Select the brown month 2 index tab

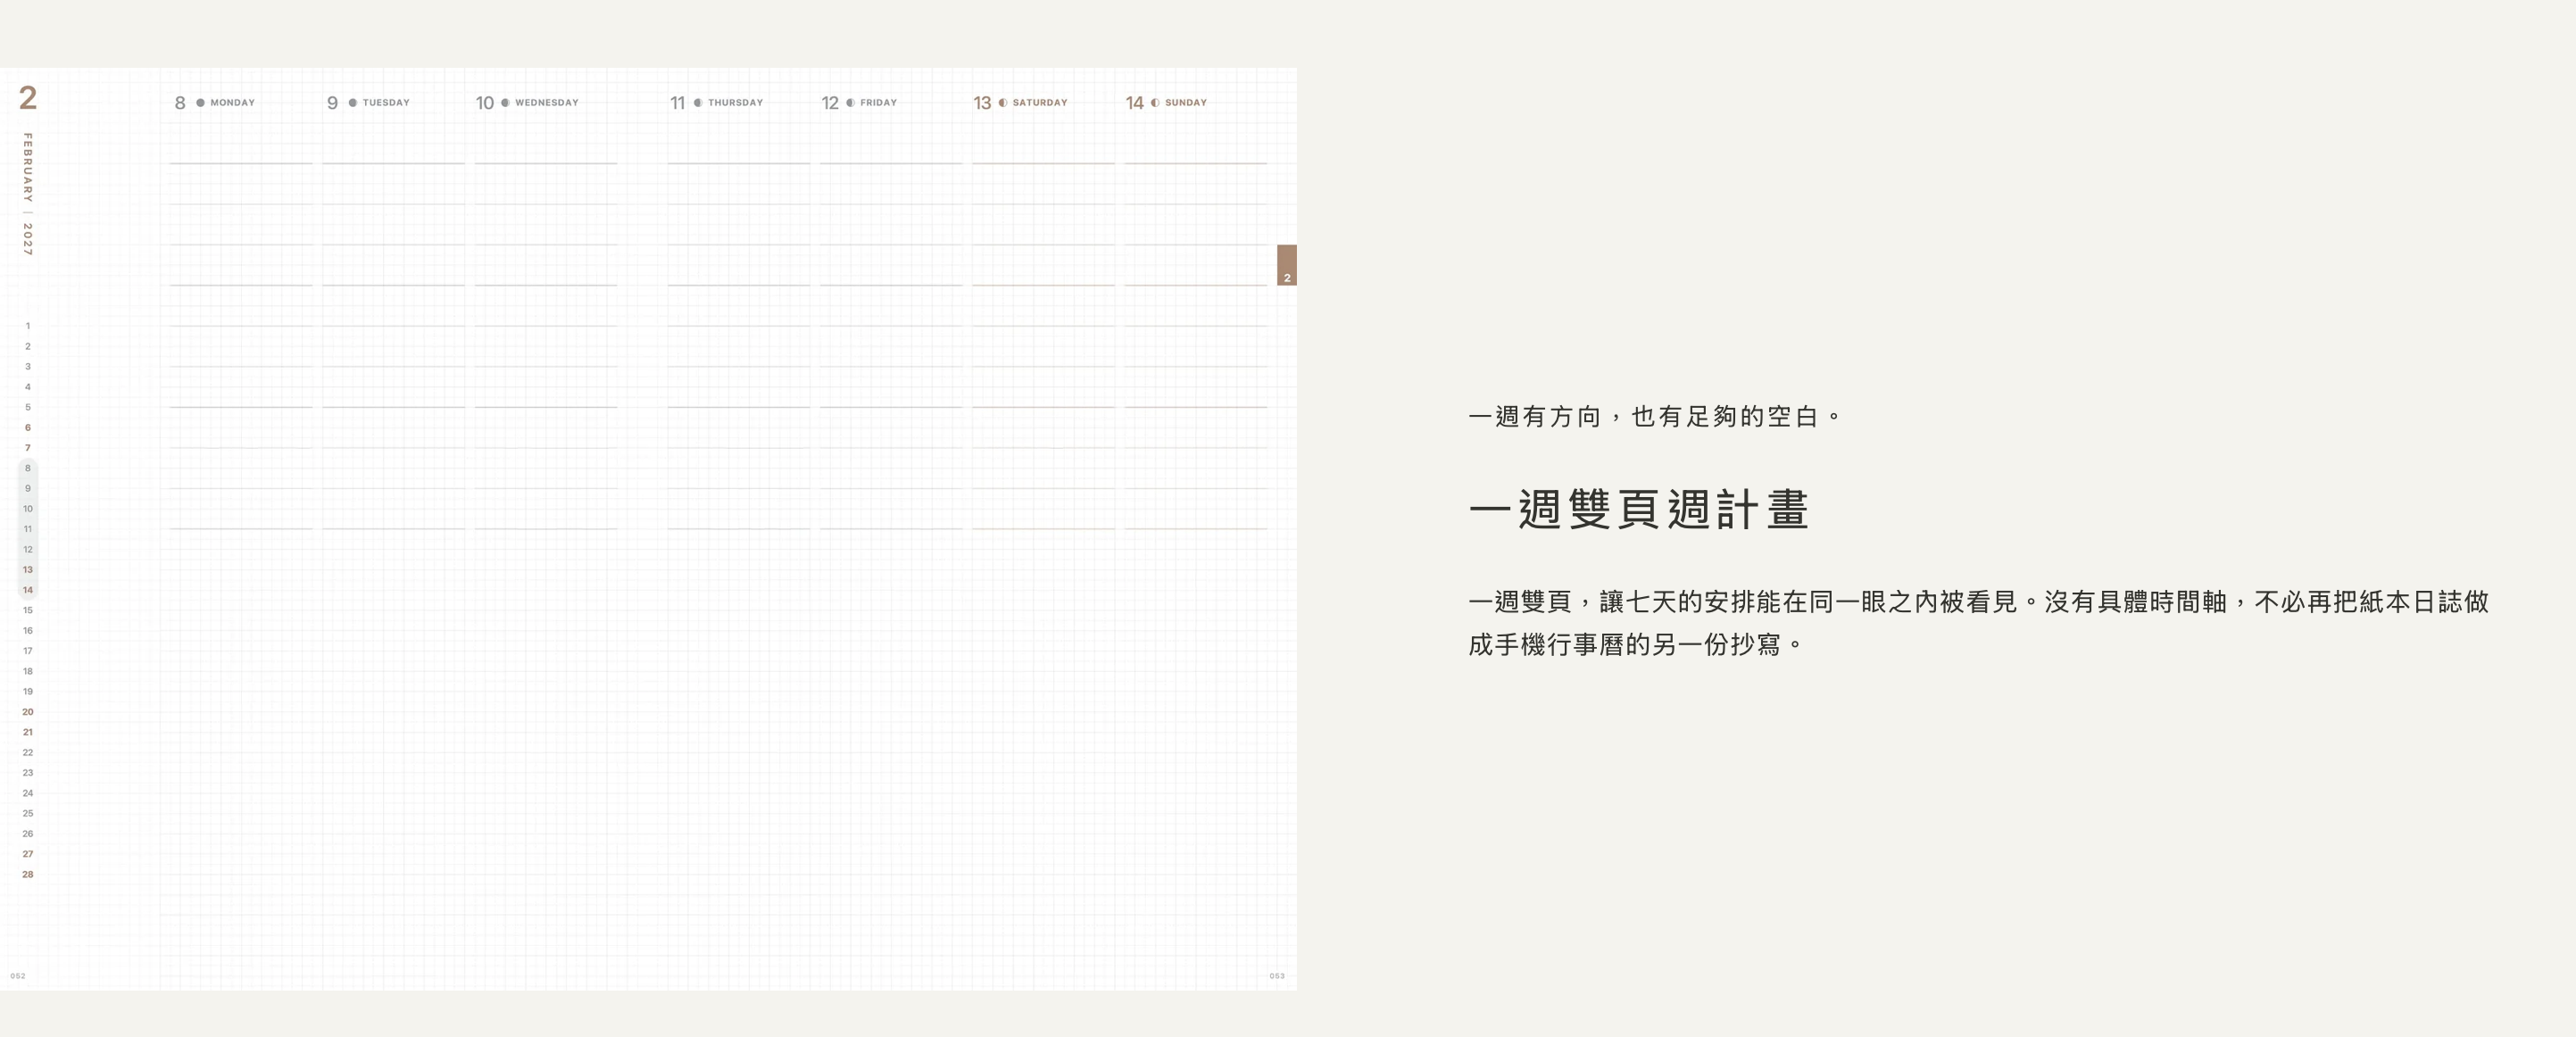pyautogui.click(x=1287, y=265)
